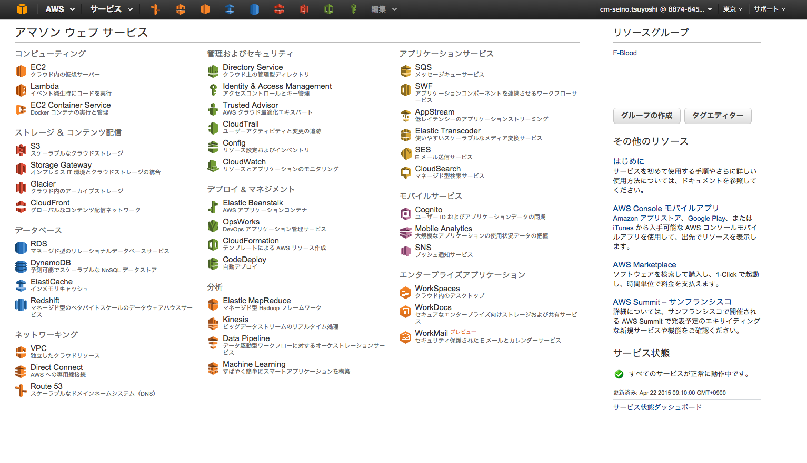Open Route 53 shortcut in top toolbar
Screen dimensions: 807x463
click(x=155, y=9)
